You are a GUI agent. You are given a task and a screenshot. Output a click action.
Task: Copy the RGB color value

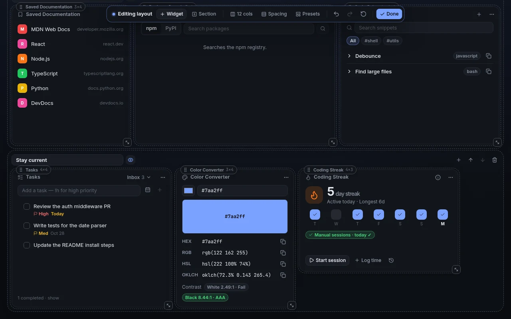[x=283, y=253]
